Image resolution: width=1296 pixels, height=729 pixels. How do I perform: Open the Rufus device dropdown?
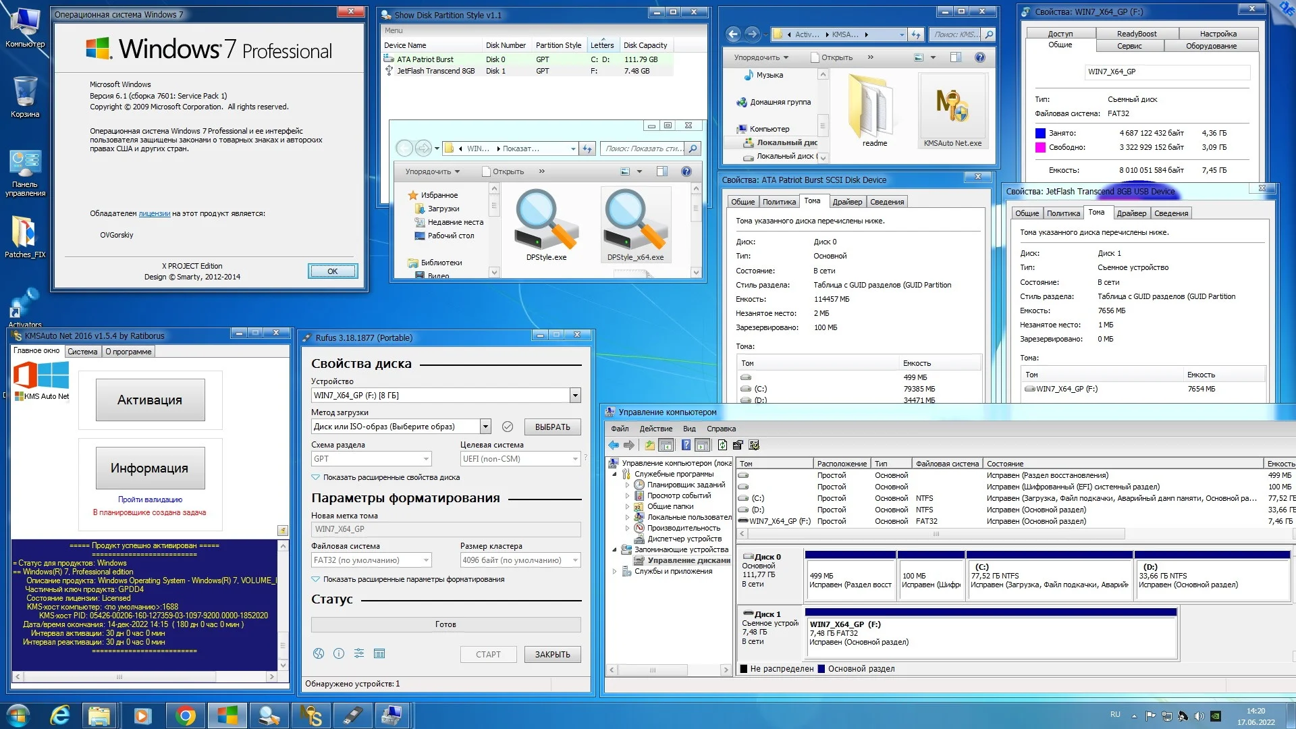575,396
